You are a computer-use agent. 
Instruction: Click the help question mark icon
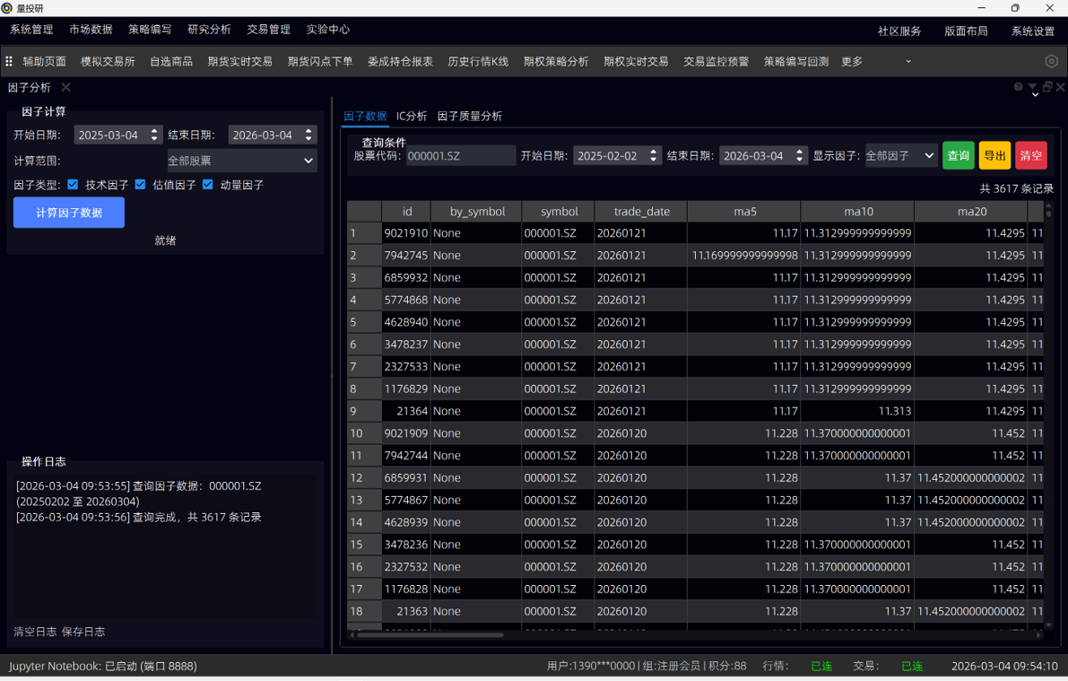pos(1018,87)
